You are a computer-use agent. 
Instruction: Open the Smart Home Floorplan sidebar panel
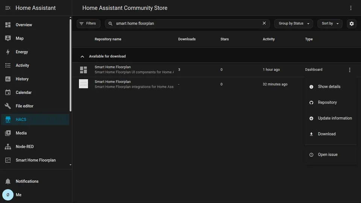pos(35,160)
